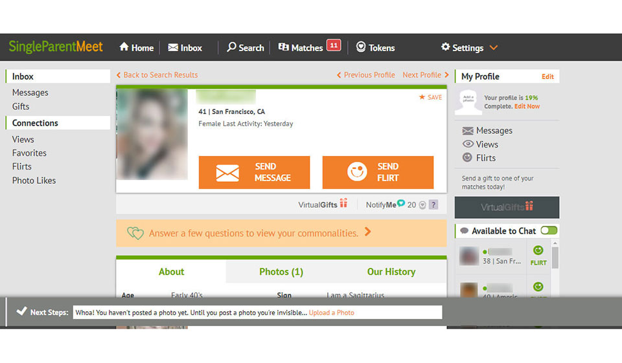Expand the Settings dropdown arrow
Viewport: 622px width, 363px height.
pos(494,47)
